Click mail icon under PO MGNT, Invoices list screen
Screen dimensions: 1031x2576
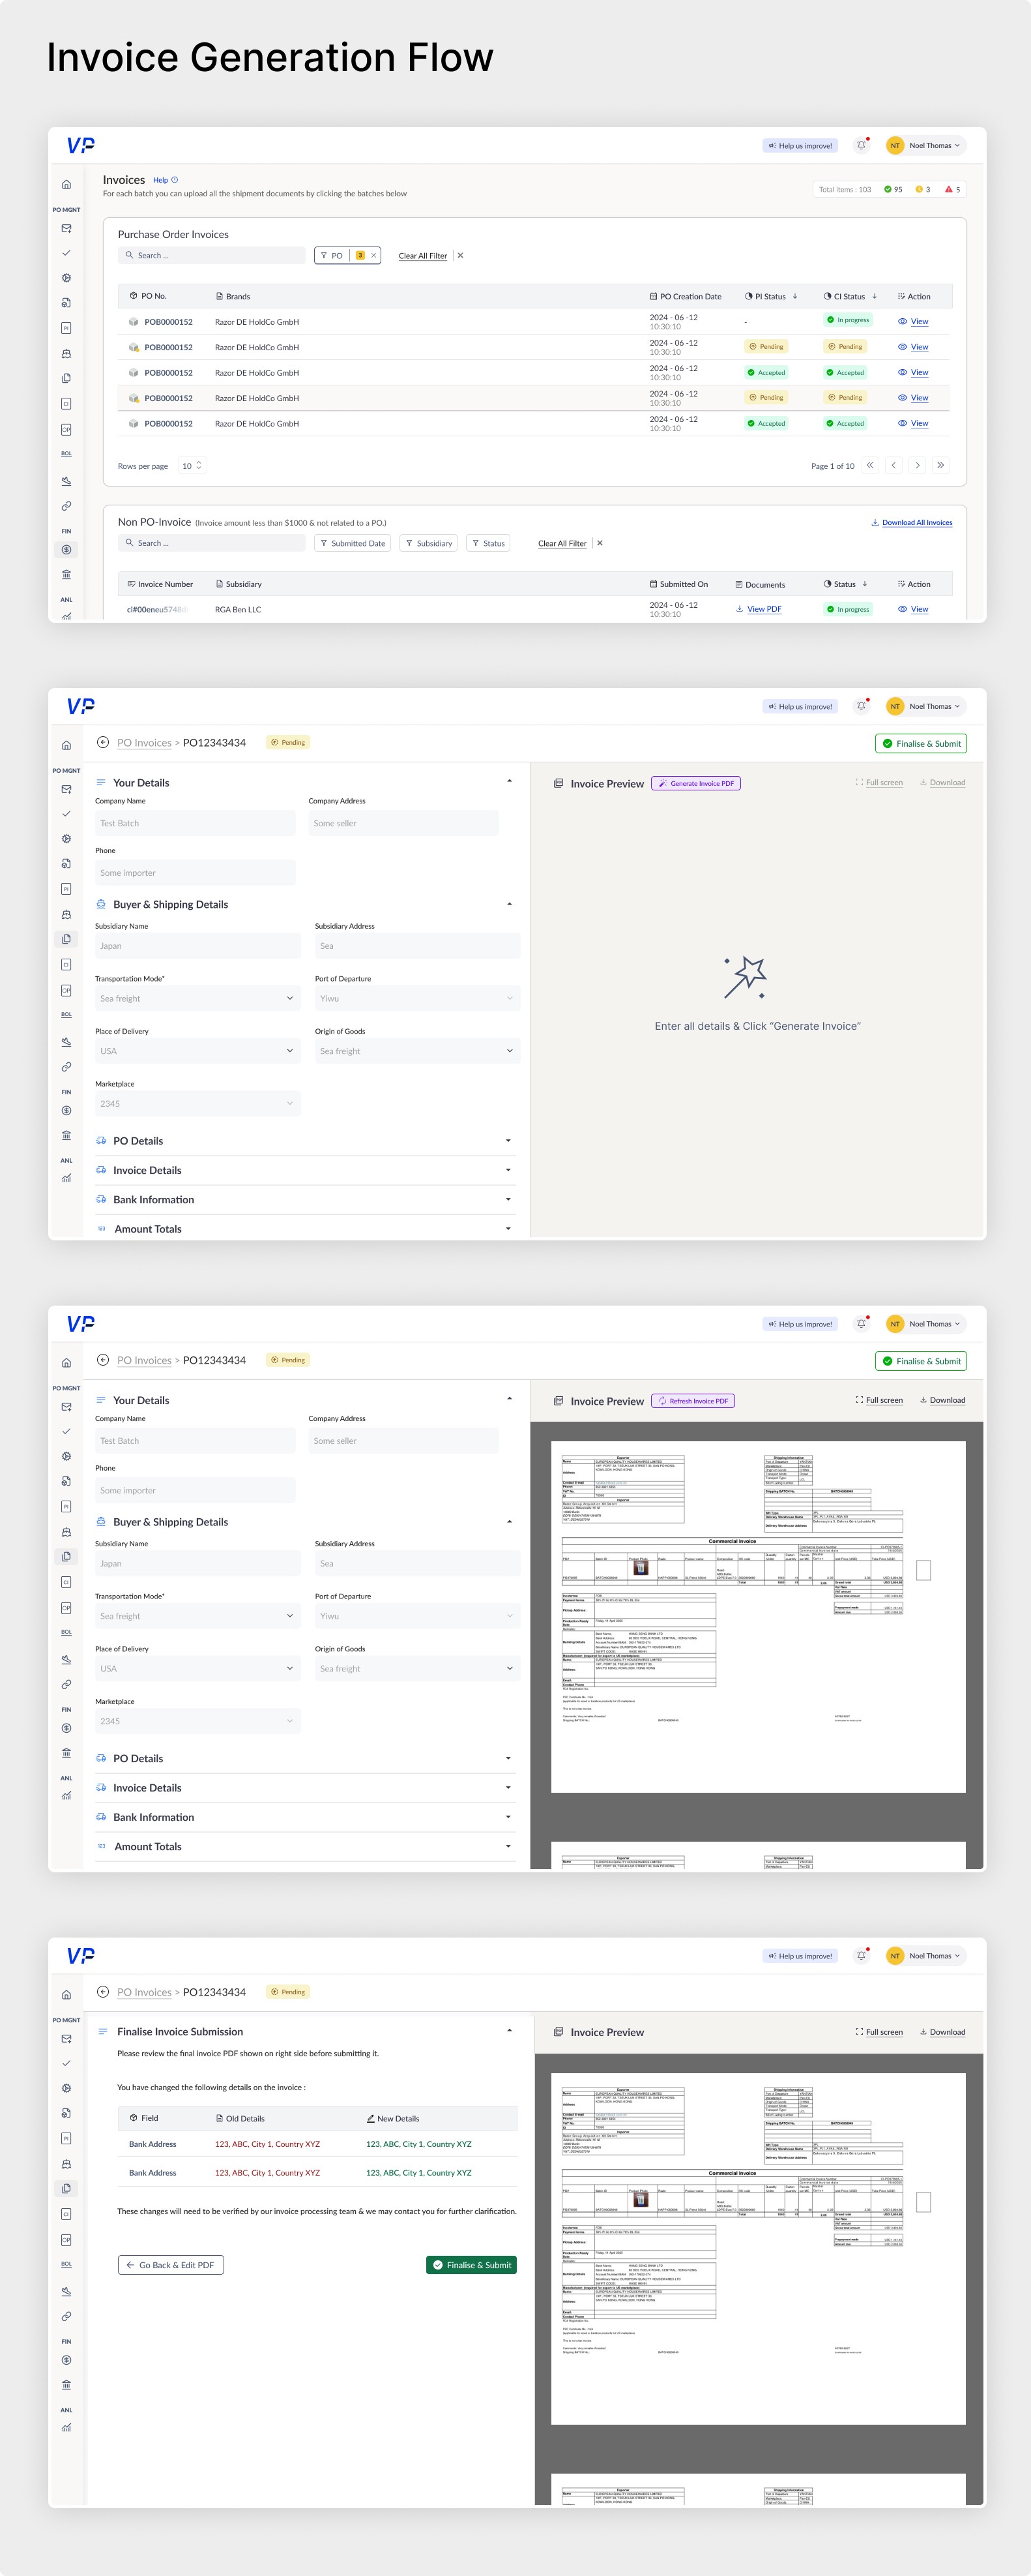(66, 229)
